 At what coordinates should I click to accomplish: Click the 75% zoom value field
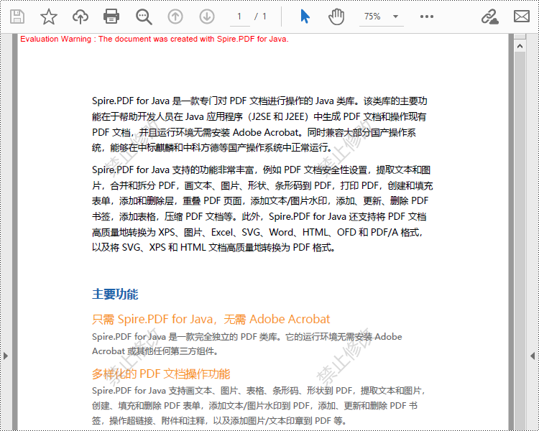pos(372,17)
